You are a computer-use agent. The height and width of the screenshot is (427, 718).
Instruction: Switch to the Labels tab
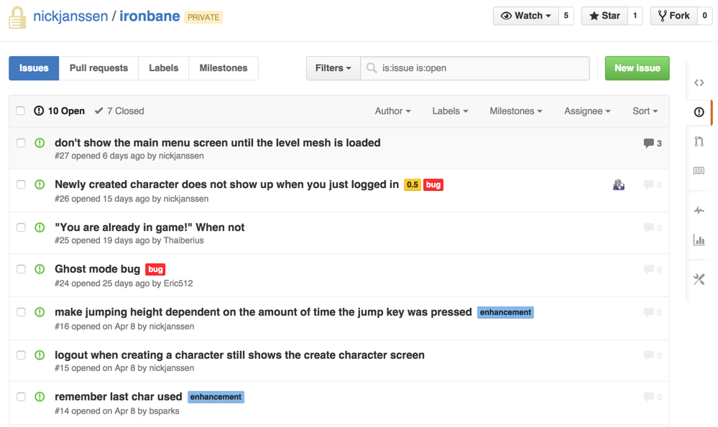[x=163, y=68]
